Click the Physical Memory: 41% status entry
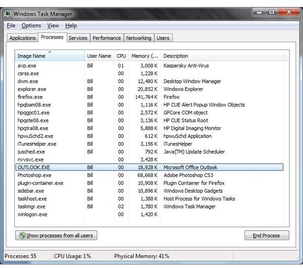Image resolution: width=303 pixels, height=268 pixels. point(141,256)
